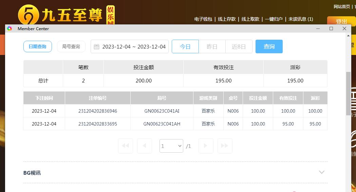Click 一键归户 in site header

tap(274, 19)
